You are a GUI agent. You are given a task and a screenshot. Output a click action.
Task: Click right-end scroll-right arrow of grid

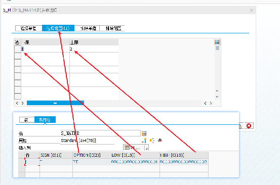click(x=211, y=103)
